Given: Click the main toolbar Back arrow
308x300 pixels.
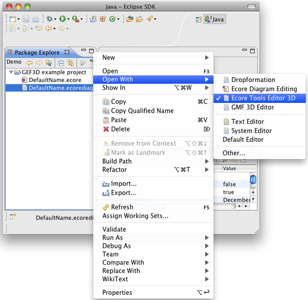Looking at the screenshot, I should tap(49, 29).
